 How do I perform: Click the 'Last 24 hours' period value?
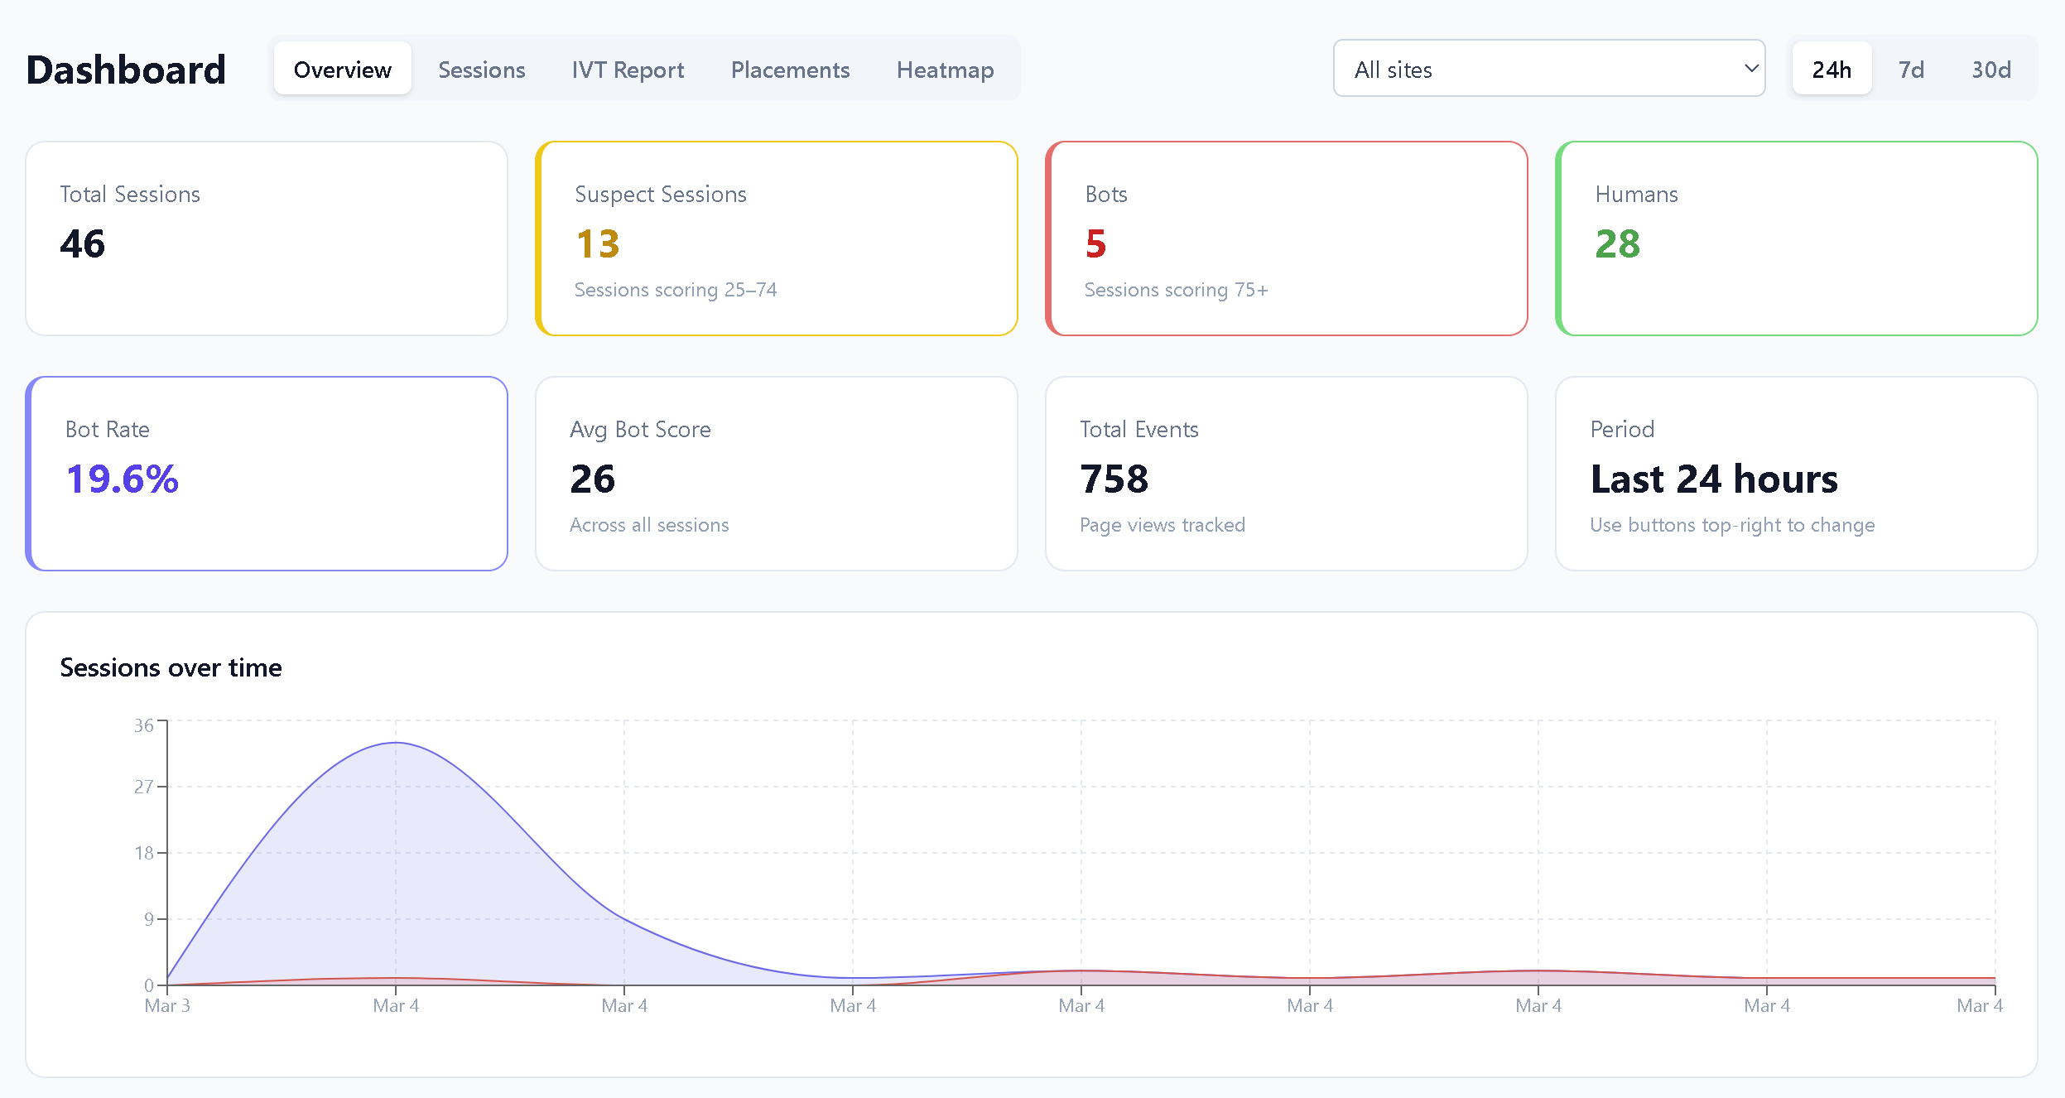(x=1714, y=479)
